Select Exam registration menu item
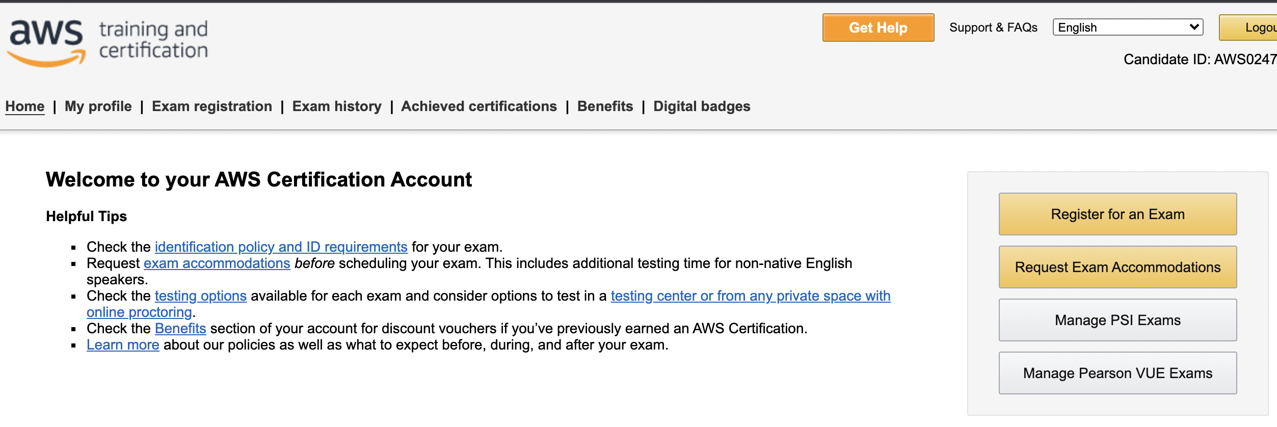 pos(212,106)
